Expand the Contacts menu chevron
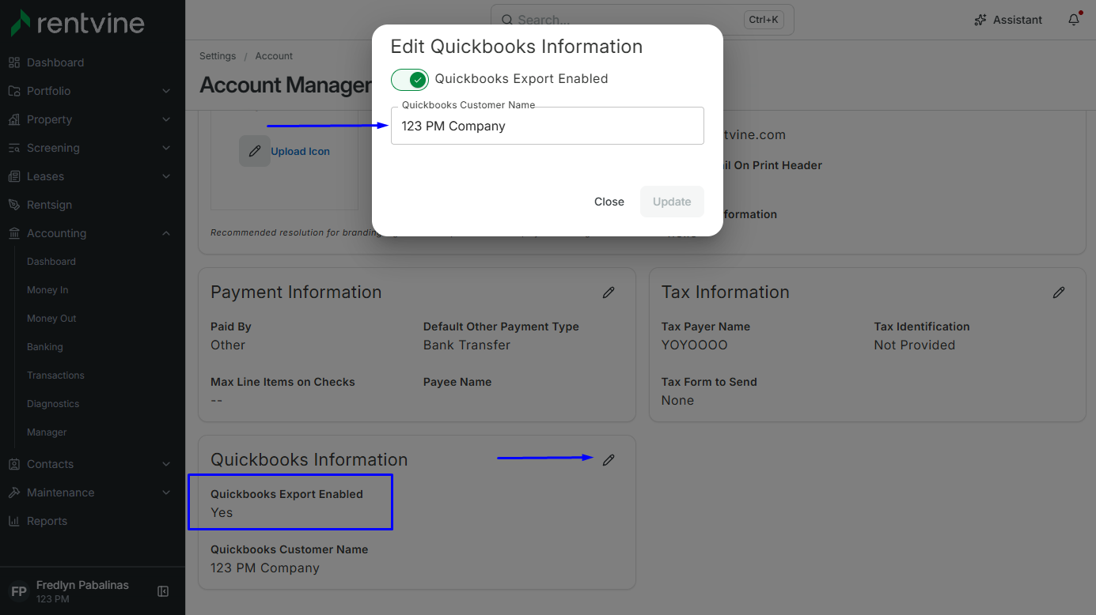 166,464
